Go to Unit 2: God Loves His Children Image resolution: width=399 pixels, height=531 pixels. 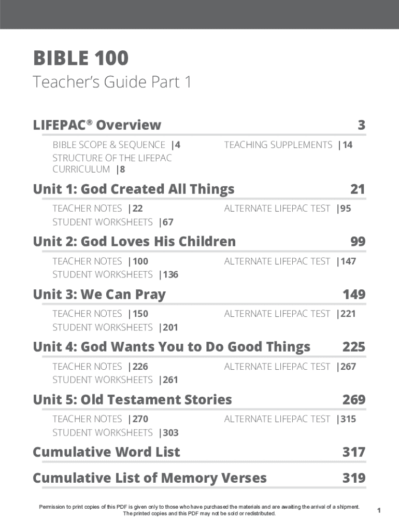134,242
